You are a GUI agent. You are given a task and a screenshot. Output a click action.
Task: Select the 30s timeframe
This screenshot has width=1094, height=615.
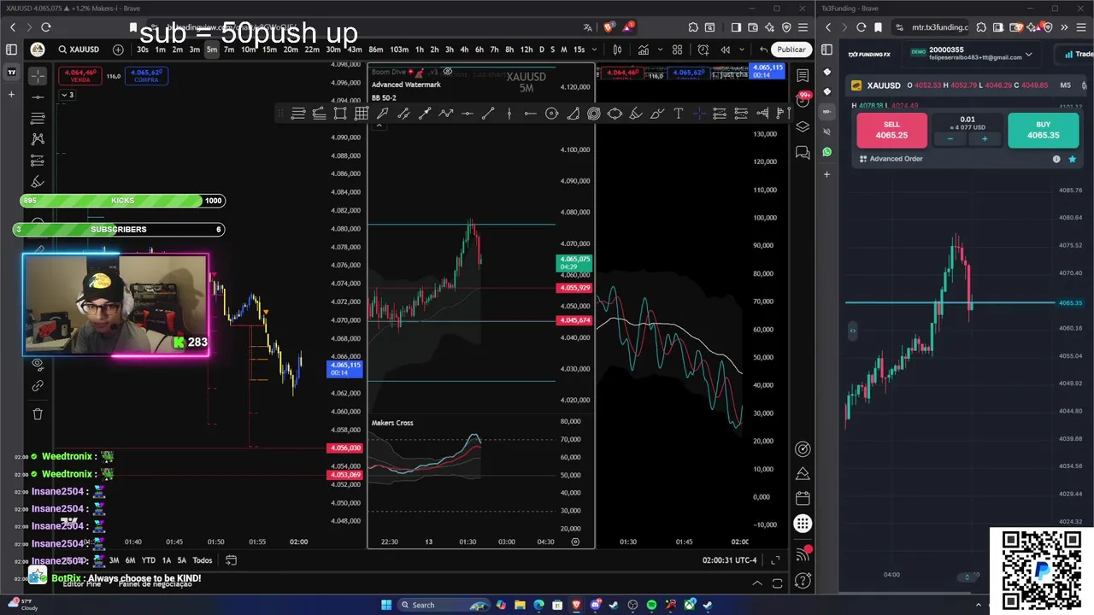143,50
